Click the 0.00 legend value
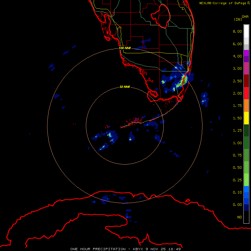 (x=237, y=205)
